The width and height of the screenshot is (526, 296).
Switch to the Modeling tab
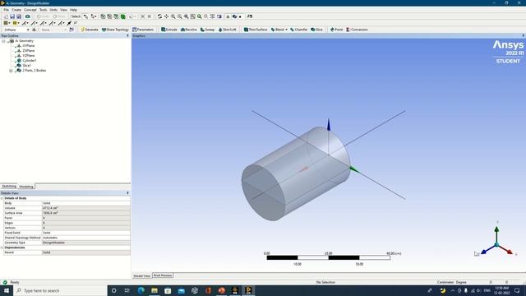click(26, 187)
